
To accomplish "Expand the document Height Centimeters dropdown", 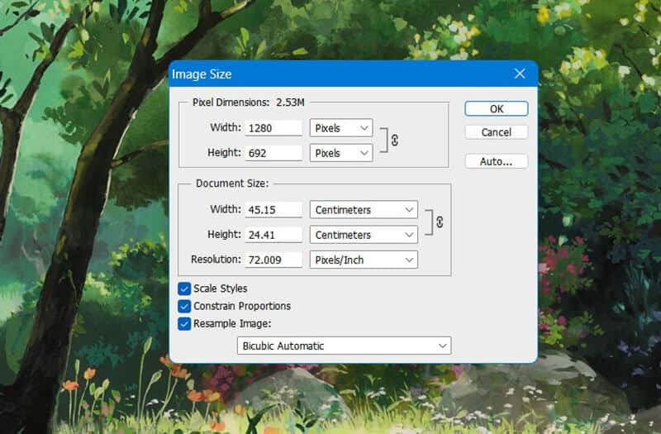I will (364, 235).
